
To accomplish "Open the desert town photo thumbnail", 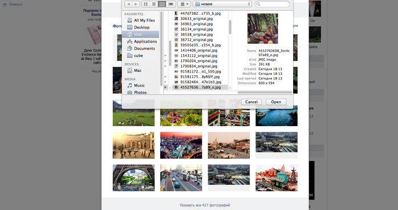I will click(x=229, y=146).
